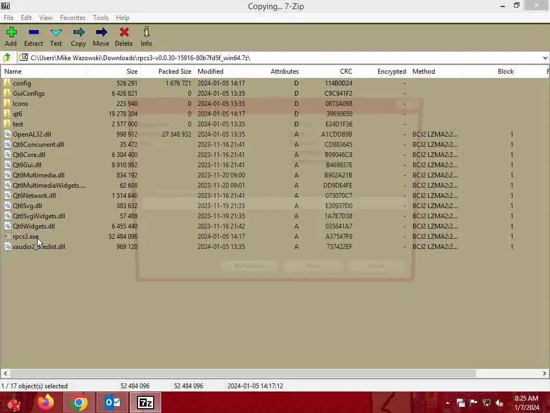
Task: Open Firefox from the taskbar
Action: [x=46, y=402]
